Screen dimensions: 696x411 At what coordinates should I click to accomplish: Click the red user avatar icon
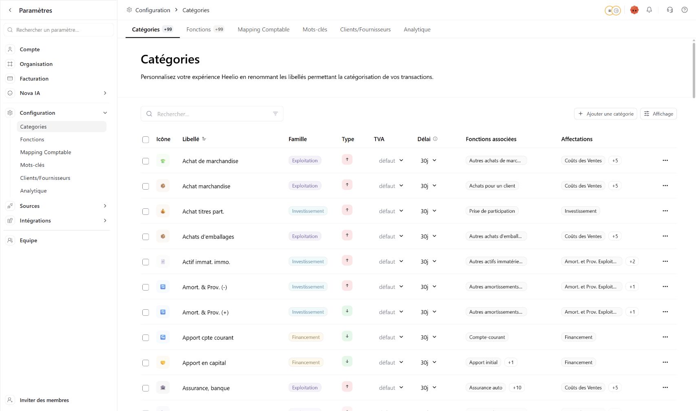[634, 10]
